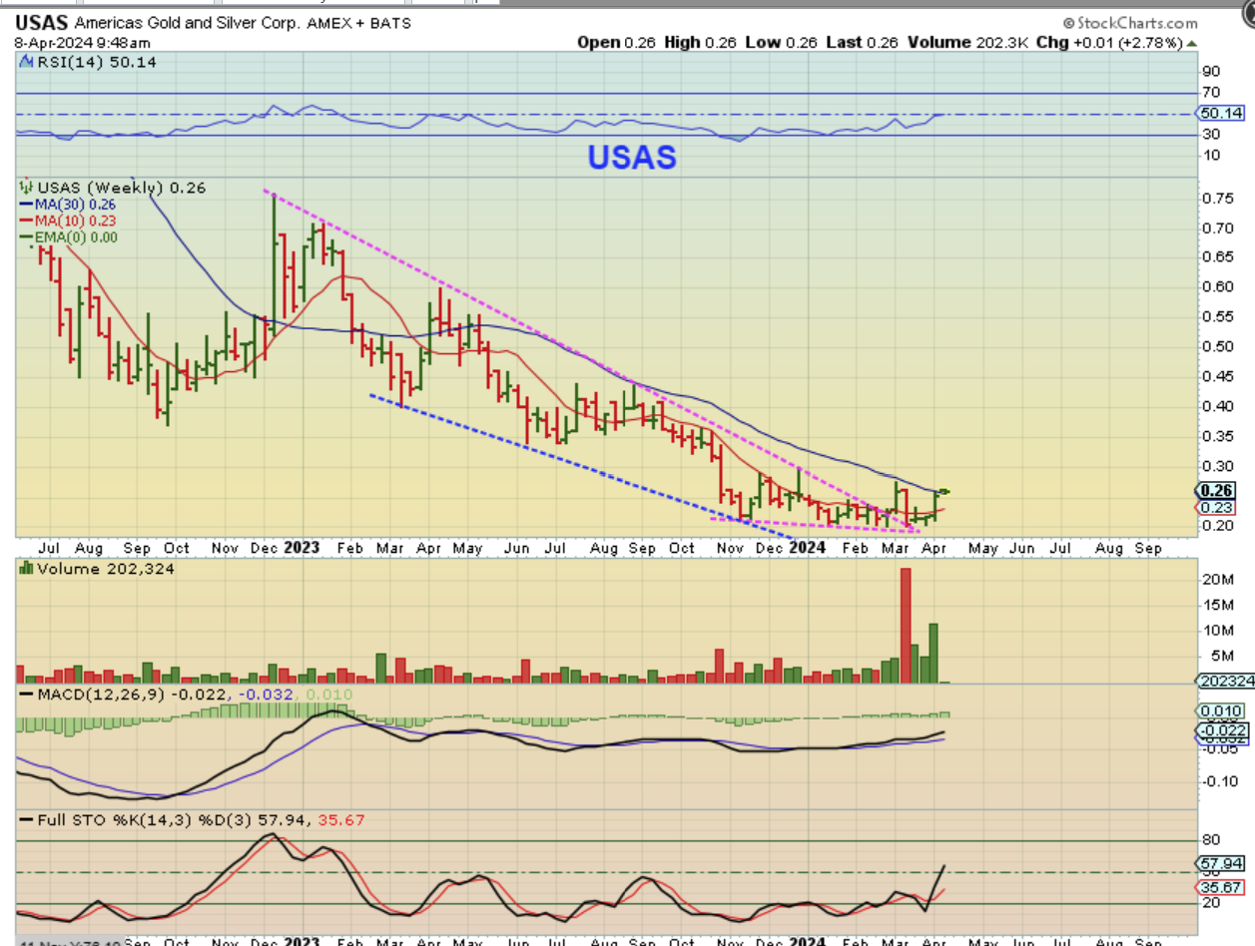
Task: Click the -0.10 label on MACD axis
Action: pos(1220,780)
